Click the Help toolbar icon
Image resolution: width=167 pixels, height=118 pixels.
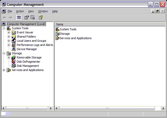tap(41, 17)
